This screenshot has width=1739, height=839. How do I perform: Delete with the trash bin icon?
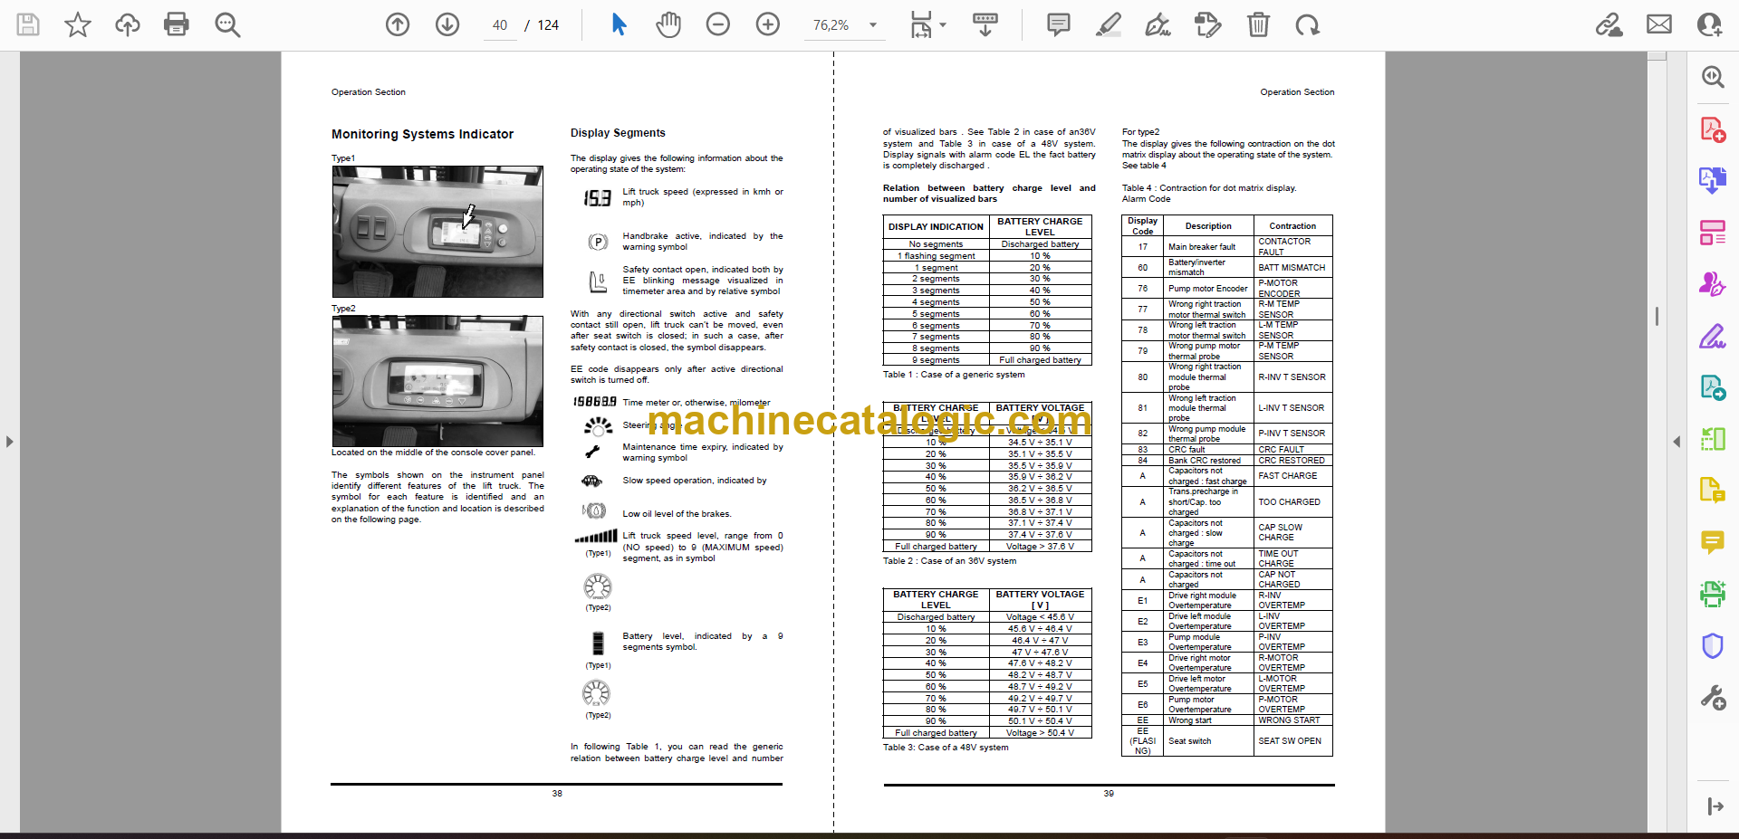click(x=1258, y=24)
